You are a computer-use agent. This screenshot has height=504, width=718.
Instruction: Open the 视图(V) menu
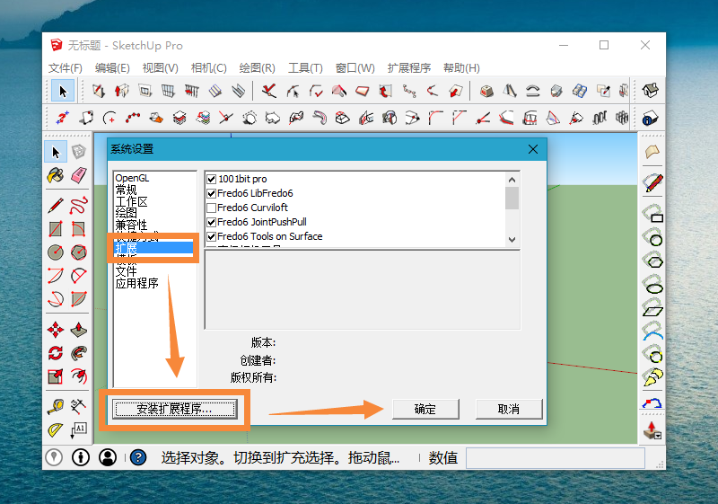(x=161, y=68)
